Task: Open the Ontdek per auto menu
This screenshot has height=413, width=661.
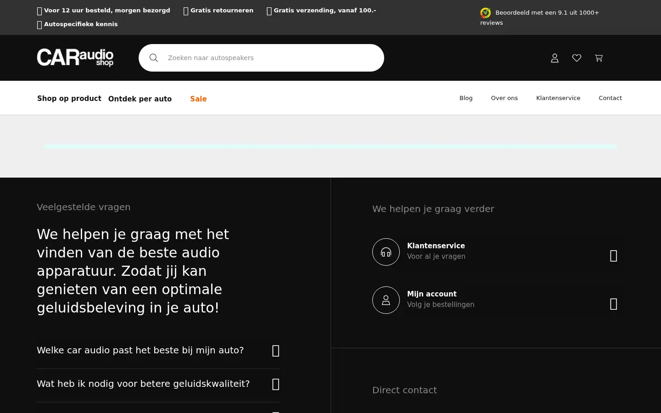Action: (x=140, y=99)
